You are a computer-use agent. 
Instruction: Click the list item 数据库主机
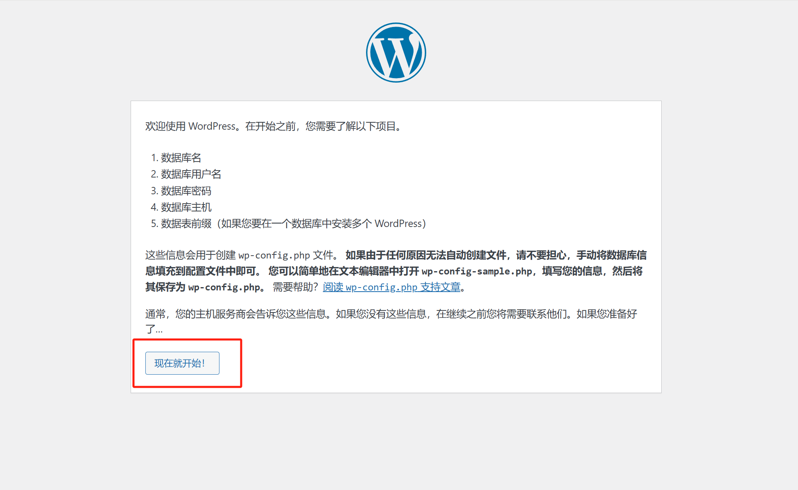coord(186,207)
